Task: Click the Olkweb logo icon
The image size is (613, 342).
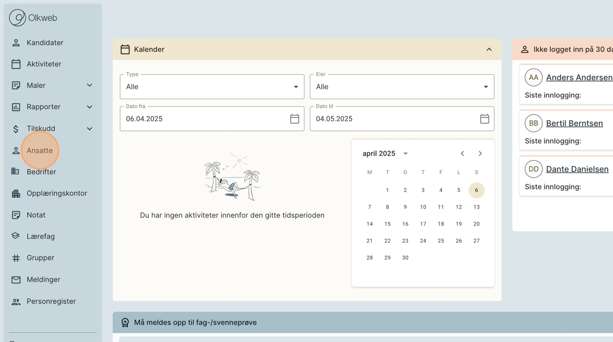Action: coord(18,18)
